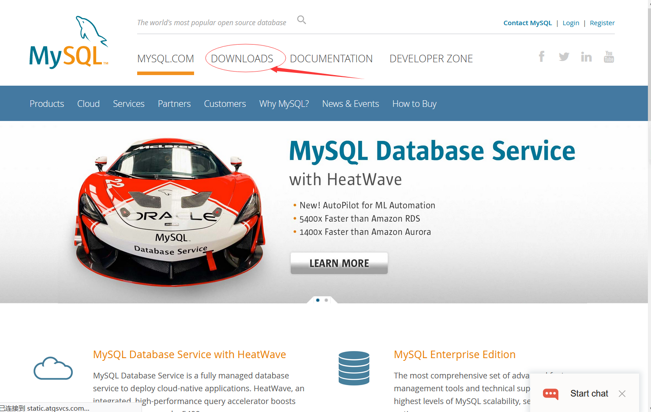Open MySQL Facebook page icon
Viewport: 651px width, 412px height.
[x=542, y=57]
